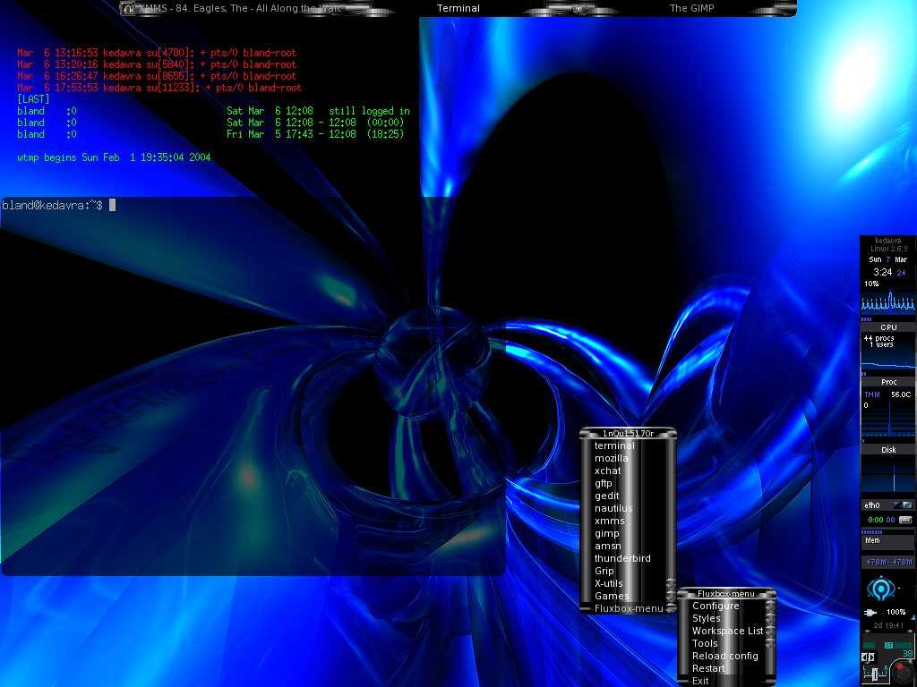
Task: Click the speaker icon in the mixer applet
Action: point(868,657)
